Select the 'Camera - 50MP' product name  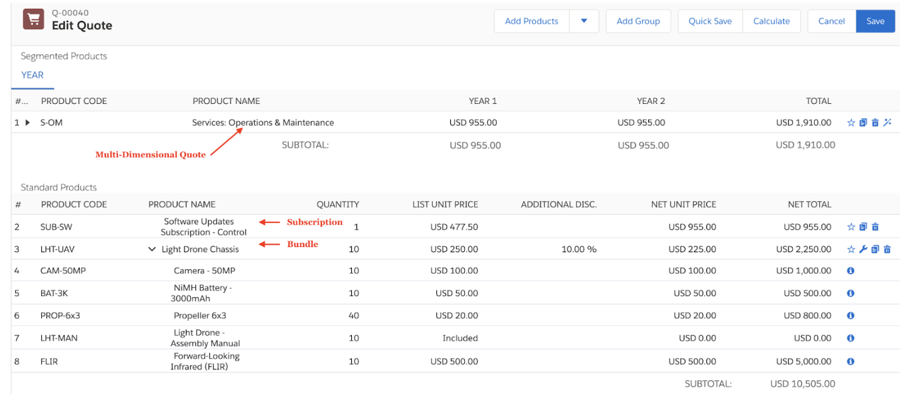[204, 271]
